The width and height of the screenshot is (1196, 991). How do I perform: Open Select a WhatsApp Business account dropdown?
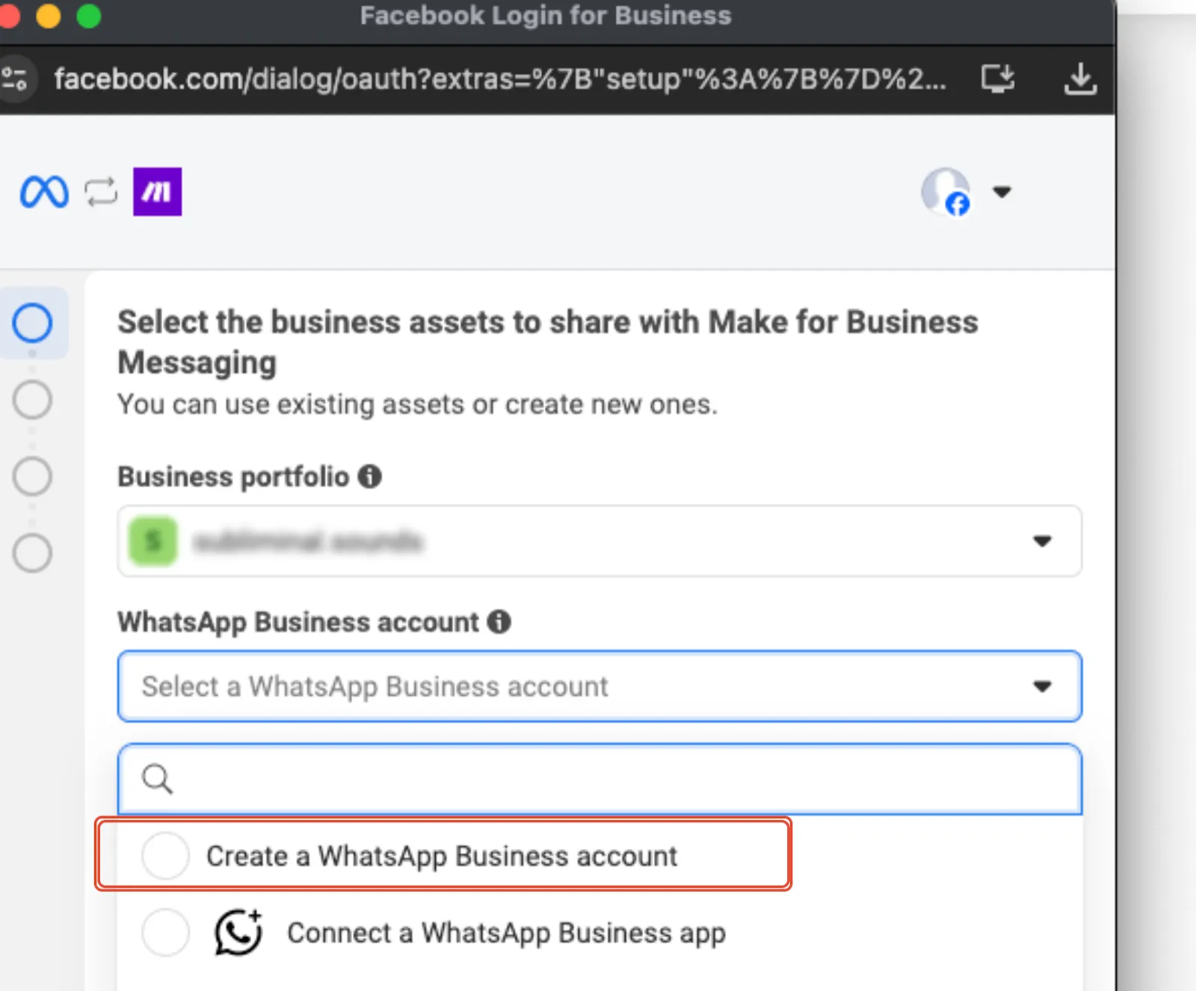point(599,686)
